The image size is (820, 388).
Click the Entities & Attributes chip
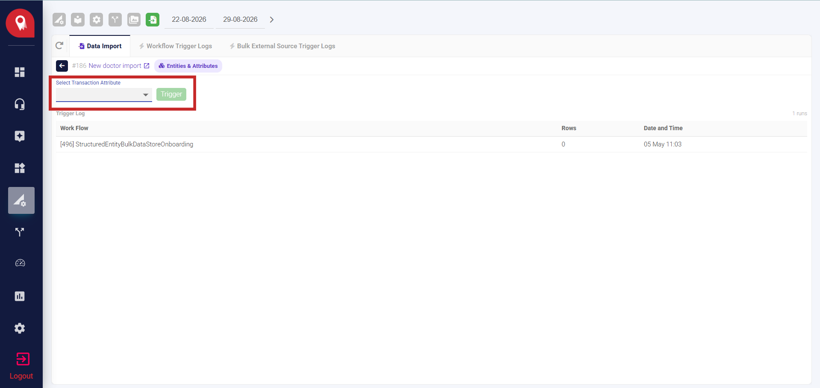(x=188, y=66)
